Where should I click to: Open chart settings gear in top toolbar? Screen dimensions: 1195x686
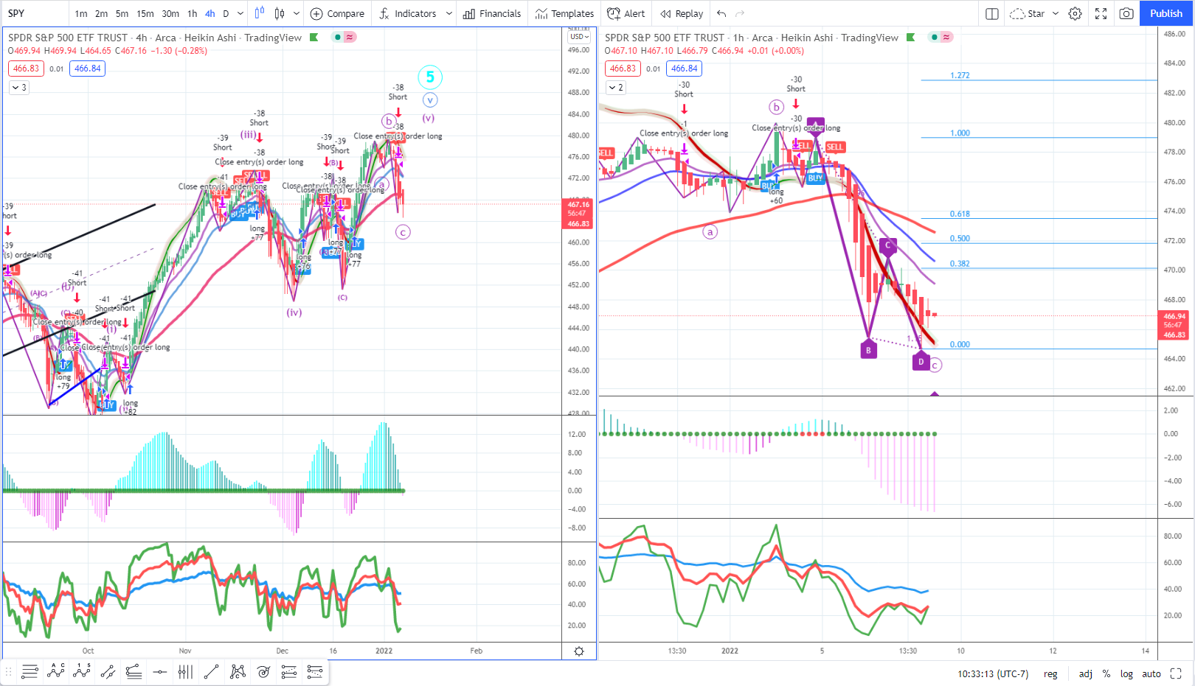1075,13
